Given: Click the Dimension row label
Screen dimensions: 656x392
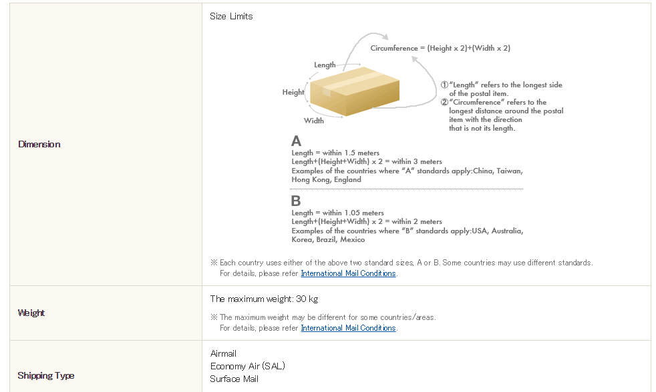Looking at the screenshot, I should click(x=39, y=144).
